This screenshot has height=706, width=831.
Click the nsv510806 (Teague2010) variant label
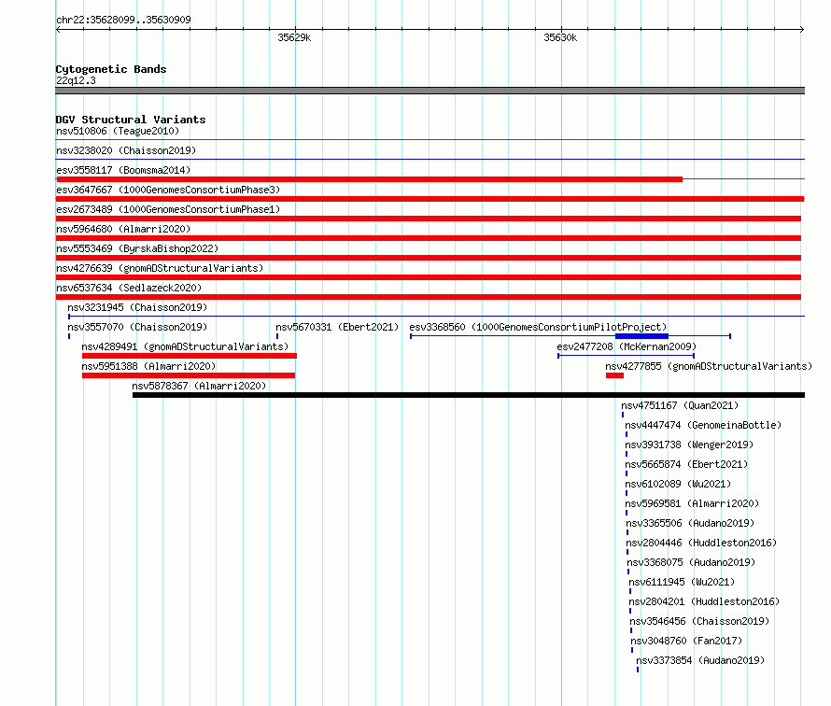(x=118, y=131)
